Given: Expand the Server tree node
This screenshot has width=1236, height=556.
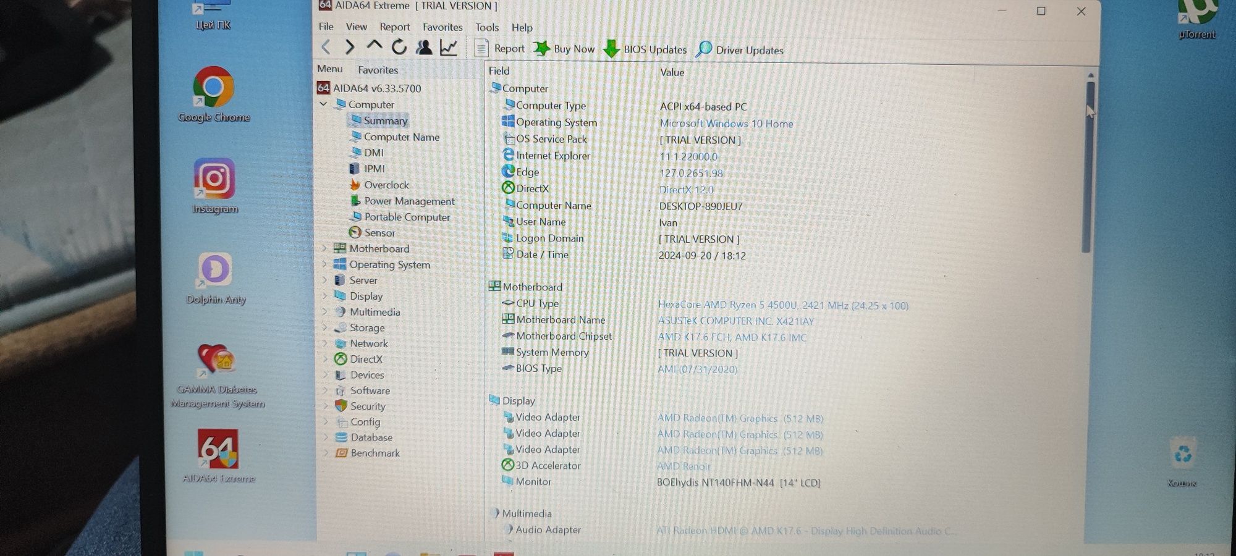Looking at the screenshot, I should point(324,280).
